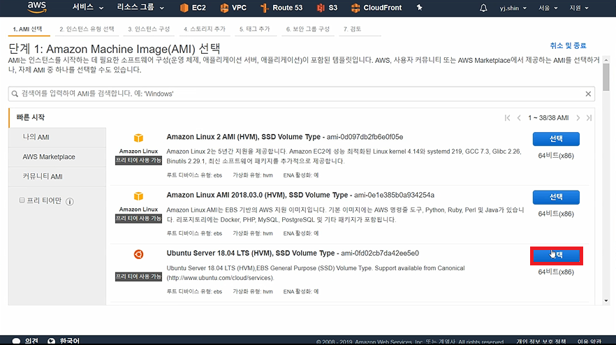
Task: Expand the 리소스 그룹 menu
Action: pos(140,8)
